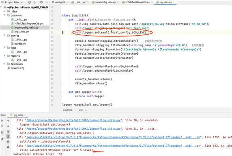Select the testcases folder row
Viewport: 232px width, 156px height.
point(17,64)
